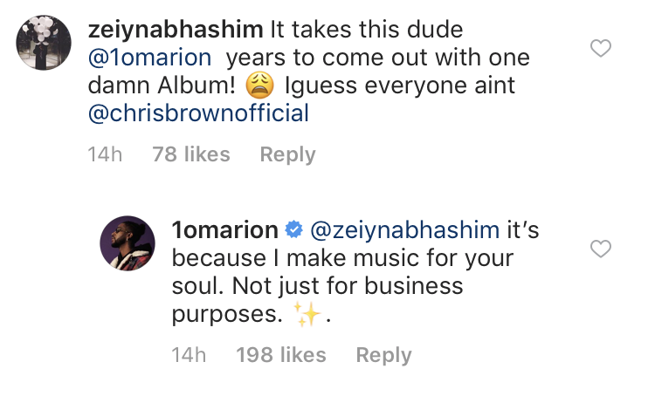Like zeiynabhashim's comment with the heart icon
The image size is (648, 396).
(x=600, y=49)
